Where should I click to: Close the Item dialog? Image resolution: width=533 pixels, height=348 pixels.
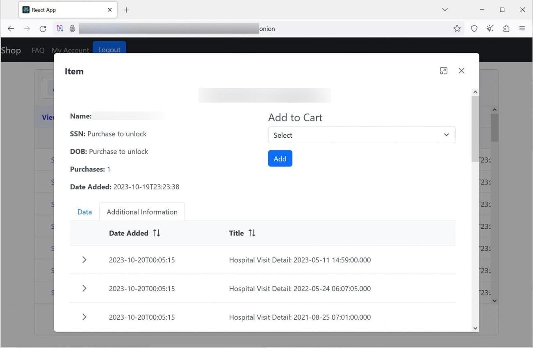pyautogui.click(x=461, y=71)
